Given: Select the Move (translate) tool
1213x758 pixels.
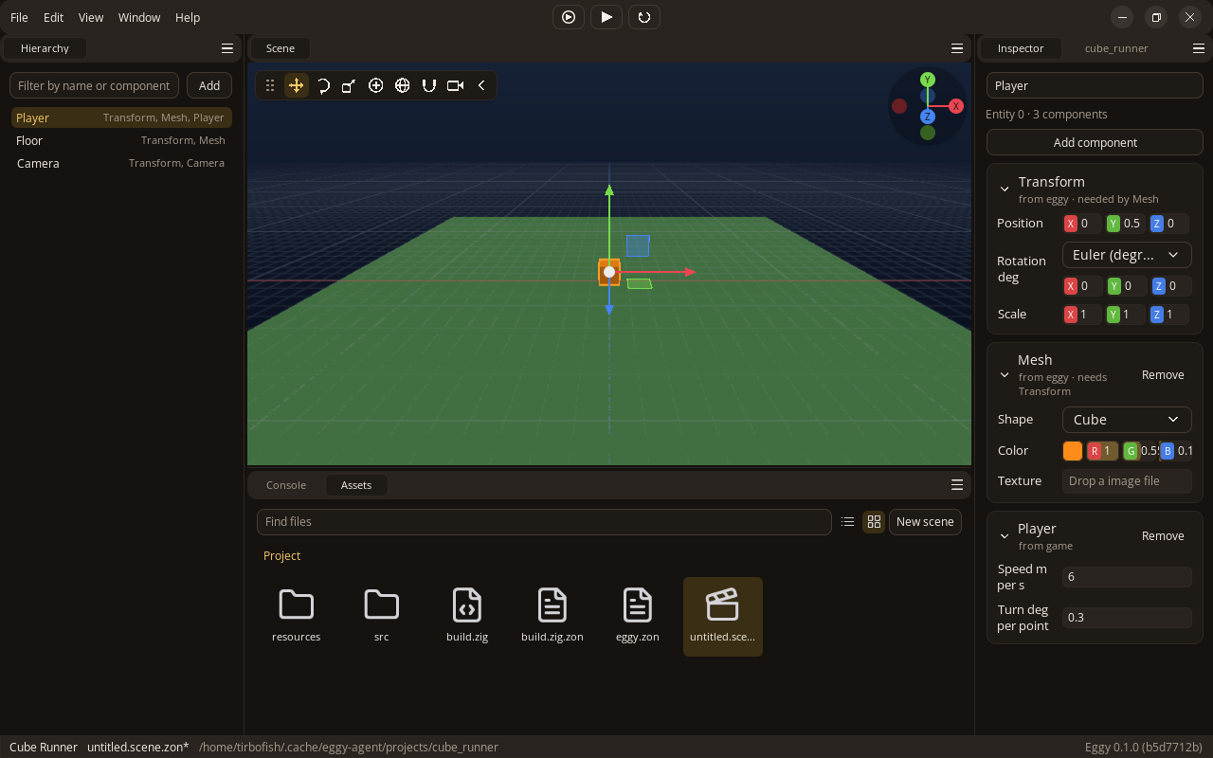Looking at the screenshot, I should (x=297, y=85).
